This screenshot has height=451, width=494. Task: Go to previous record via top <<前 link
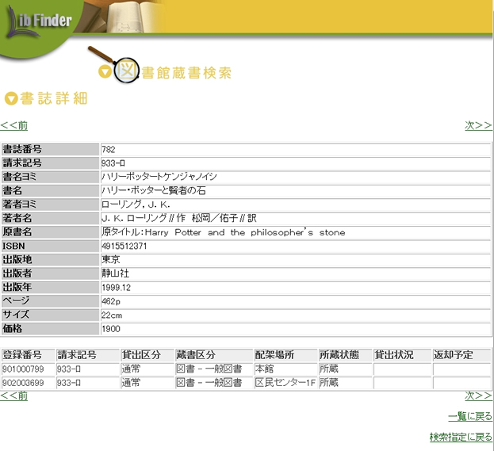[x=14, y=125]
